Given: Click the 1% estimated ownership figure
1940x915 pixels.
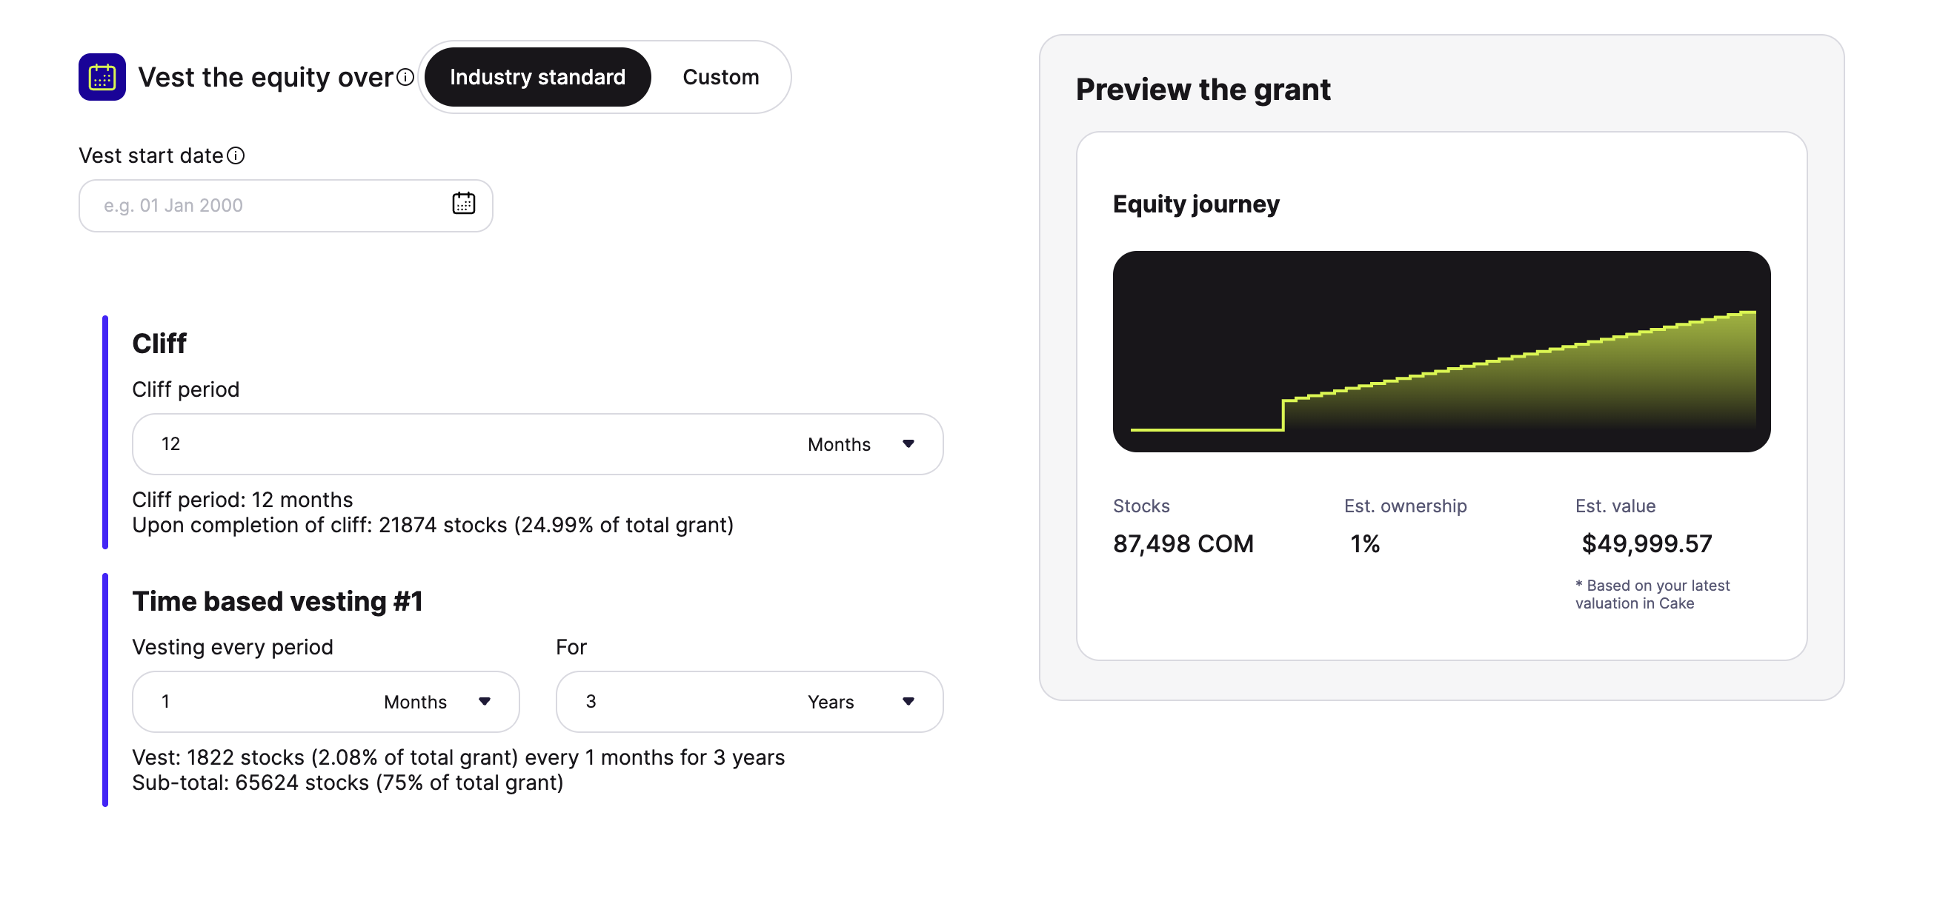Looking at the screenshot, I should [1365, 543].
